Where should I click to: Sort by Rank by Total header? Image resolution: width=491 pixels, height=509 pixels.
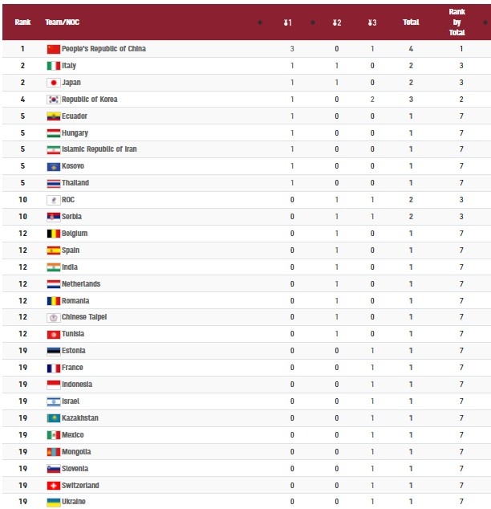click(457, 22)
